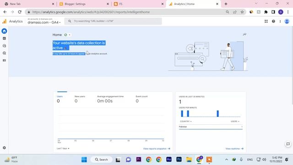Click the ENG language indicator

coord(250,159)
